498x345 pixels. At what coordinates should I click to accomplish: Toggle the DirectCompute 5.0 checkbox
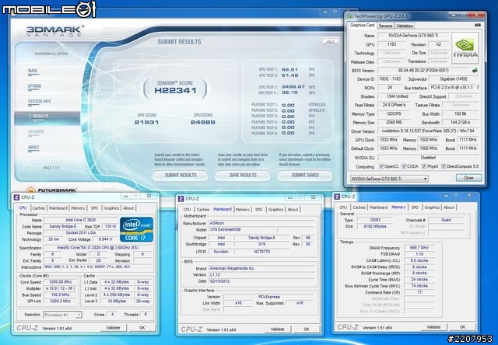[x=444, y=166]
